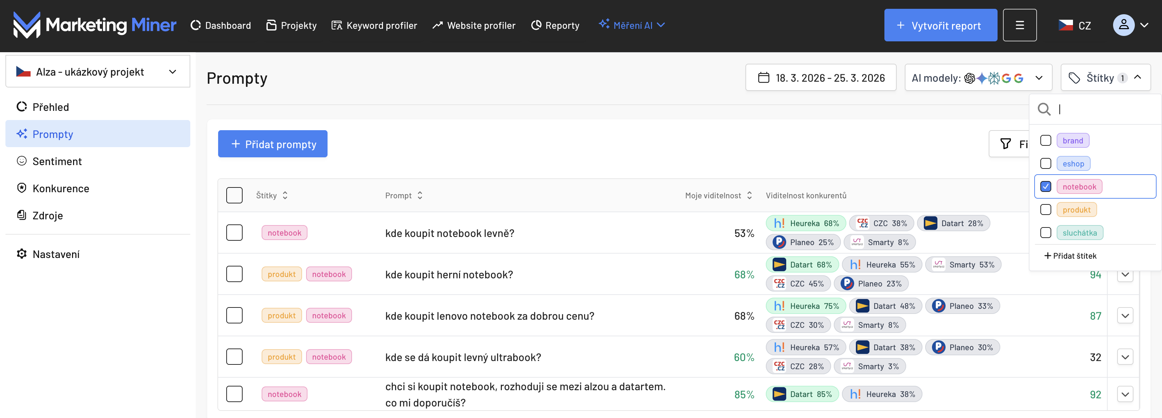Click the Vytvořit report button
Viewport: 1162px width, 418px height.
point(940,25)
